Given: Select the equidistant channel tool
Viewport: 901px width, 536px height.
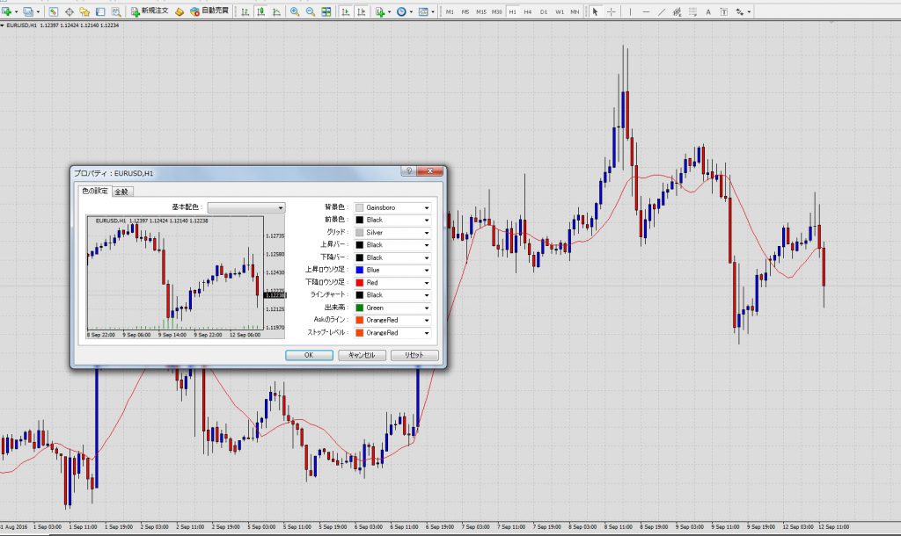Looking at the screenshot, I should 677,11.
